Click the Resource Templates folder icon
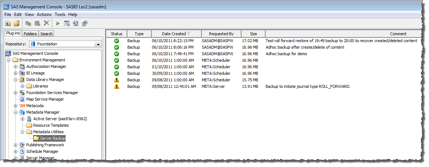The width and height of the screenshot is (429, 167). click(29, 125)
